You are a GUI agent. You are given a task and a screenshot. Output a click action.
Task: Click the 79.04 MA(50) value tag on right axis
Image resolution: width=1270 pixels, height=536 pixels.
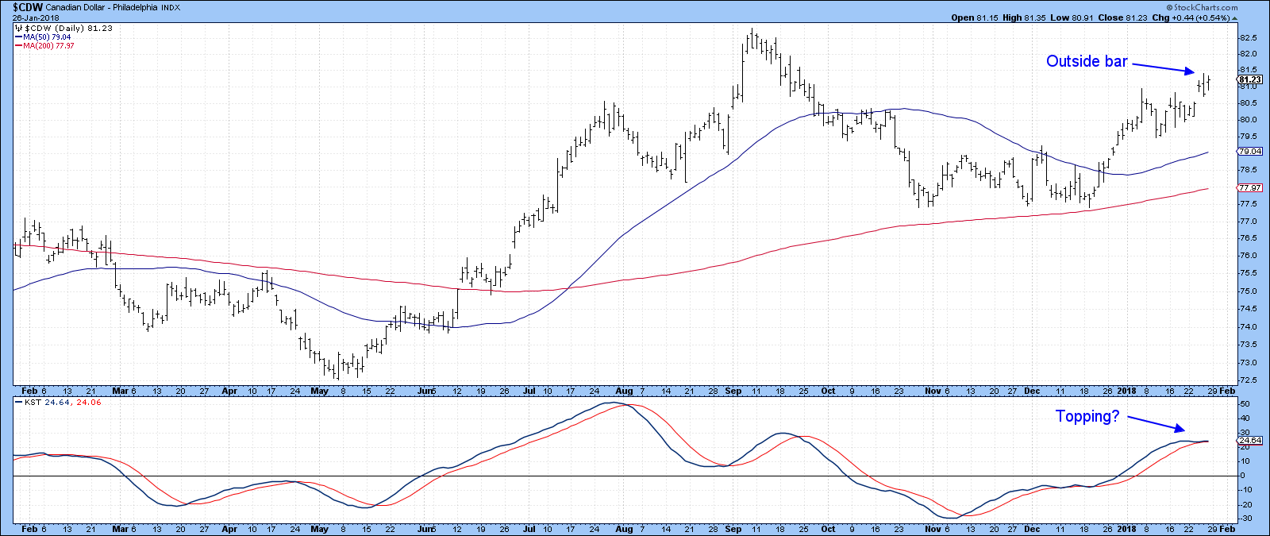(x=1249, y=151)
